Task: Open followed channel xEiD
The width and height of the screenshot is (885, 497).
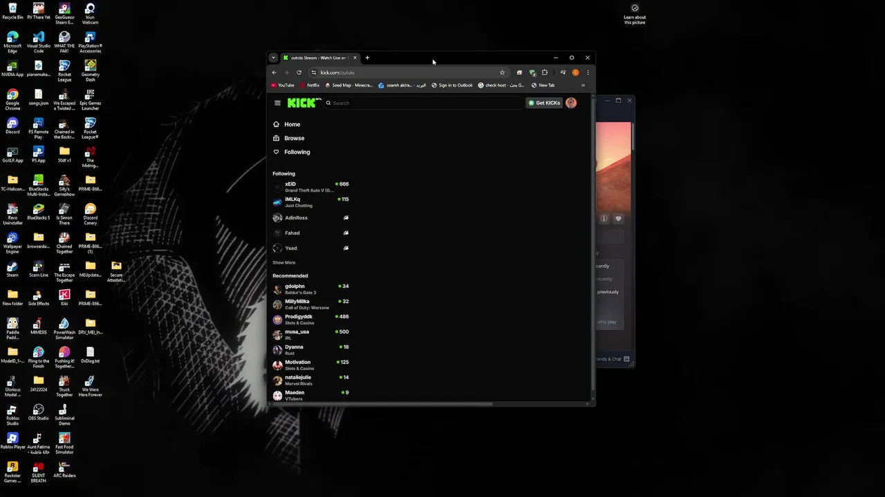Action: coord(311,186)
